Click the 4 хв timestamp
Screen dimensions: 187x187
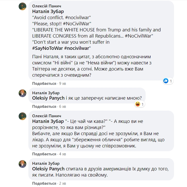pyautogui.click(x=63, y=154)
